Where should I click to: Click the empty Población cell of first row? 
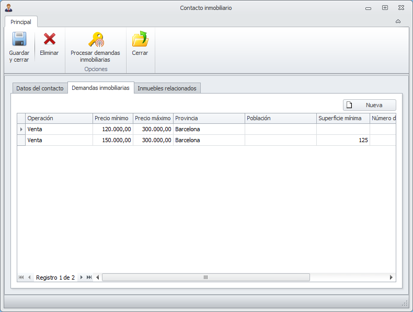(x=281, y=129)
